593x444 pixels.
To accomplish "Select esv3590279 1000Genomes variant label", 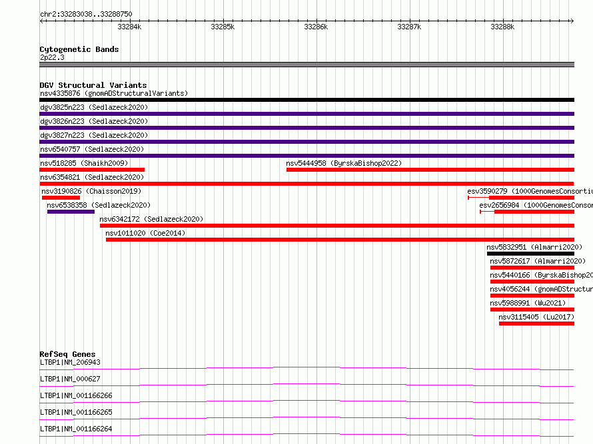I will [x=530, y=191].
